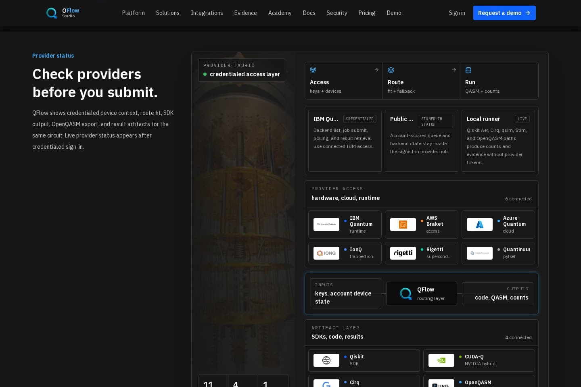Click the AWS Braket logo

[x=403, y=225]
